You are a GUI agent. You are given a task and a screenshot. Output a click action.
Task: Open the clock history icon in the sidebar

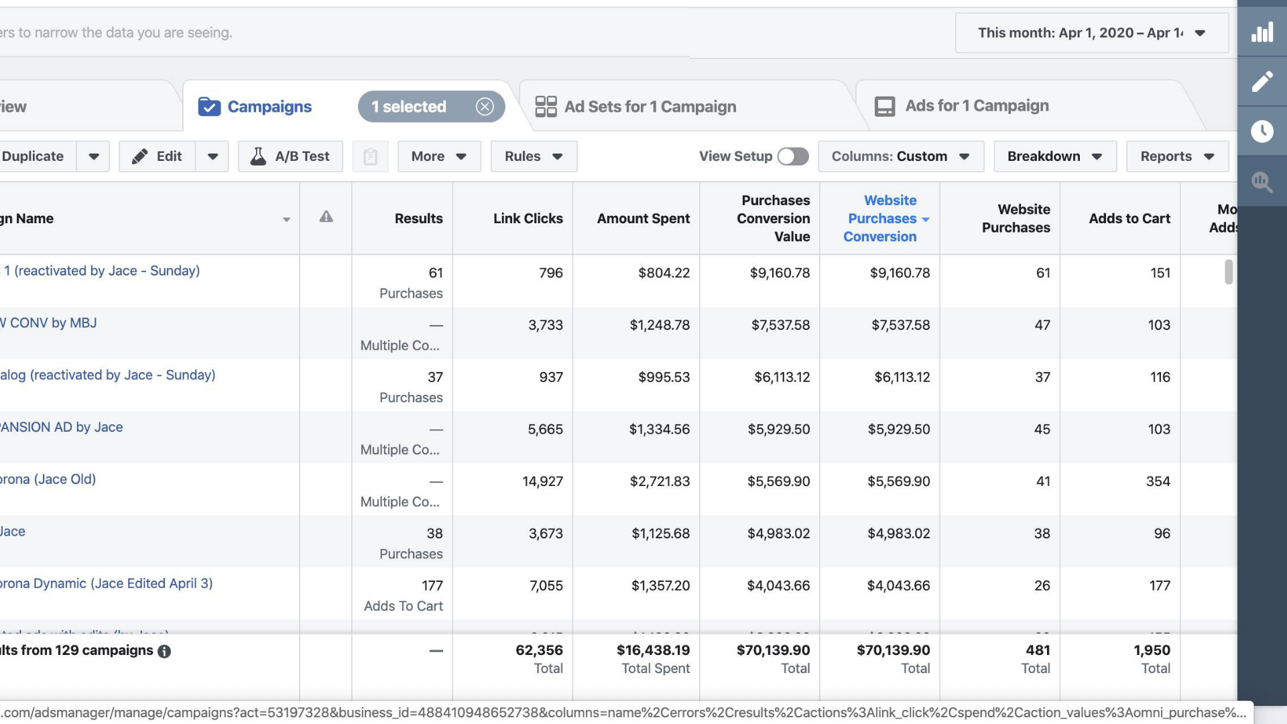[1262, 131]
